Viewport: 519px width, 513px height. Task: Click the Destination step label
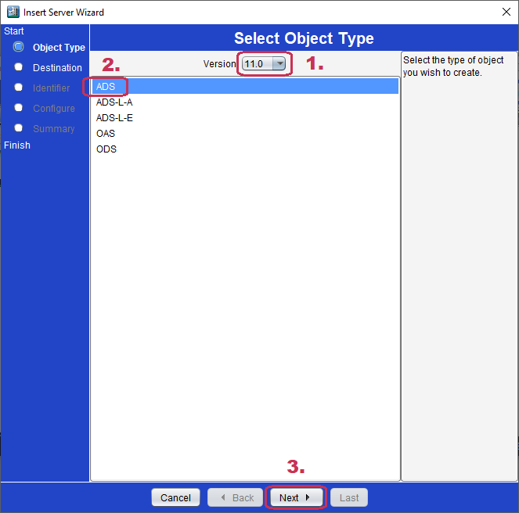(x=58, y=68)
